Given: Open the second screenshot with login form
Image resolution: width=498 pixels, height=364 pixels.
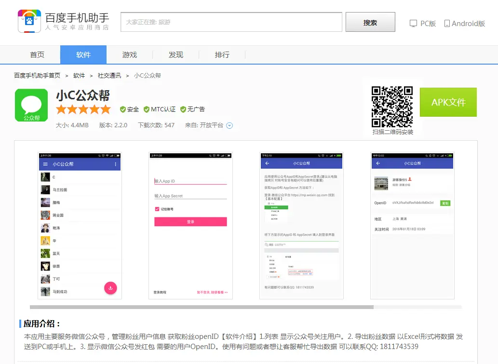Looking at the screenshot, I should pyautogui.click(x=190, y=226).
